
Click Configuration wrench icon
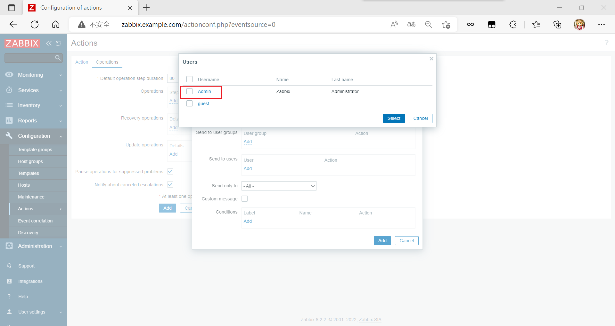(9, 136)
